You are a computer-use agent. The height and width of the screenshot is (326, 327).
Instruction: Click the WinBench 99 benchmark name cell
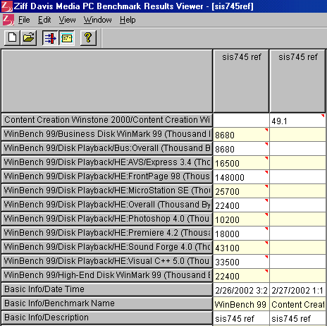click(x=241, y=304)
